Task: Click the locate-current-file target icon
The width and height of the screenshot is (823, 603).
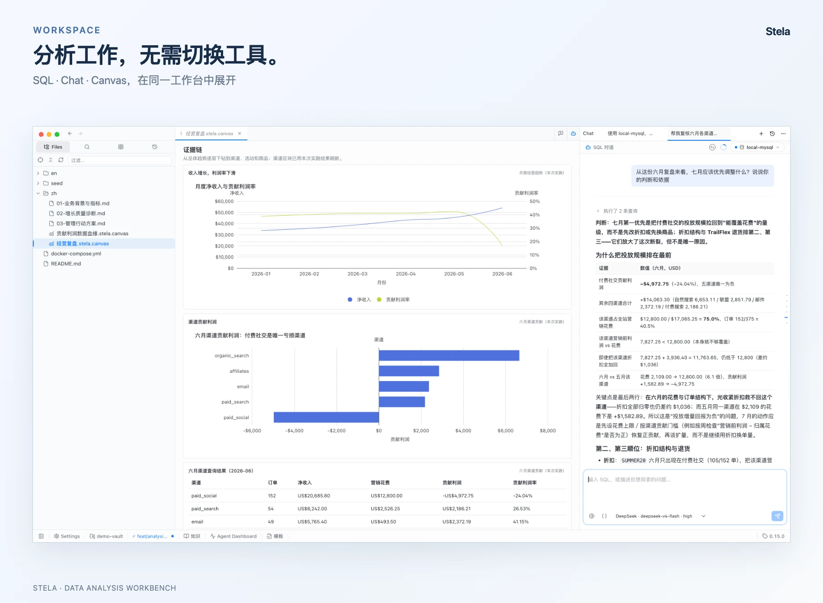Action: [x=40, y=160]
